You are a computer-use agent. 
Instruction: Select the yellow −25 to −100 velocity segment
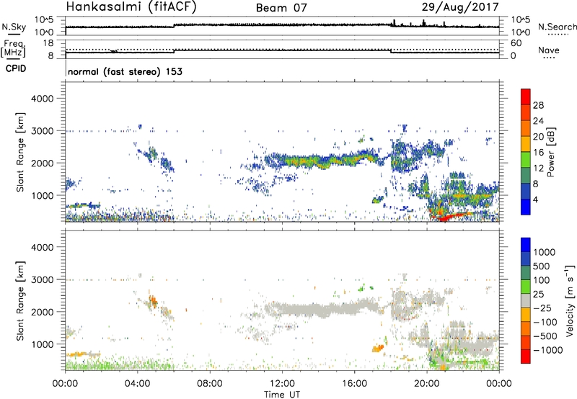[x=526, y=315]
